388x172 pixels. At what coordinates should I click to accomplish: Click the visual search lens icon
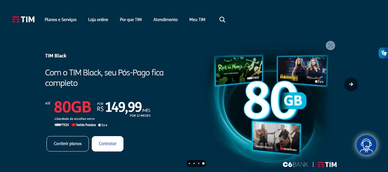point(330,45)
